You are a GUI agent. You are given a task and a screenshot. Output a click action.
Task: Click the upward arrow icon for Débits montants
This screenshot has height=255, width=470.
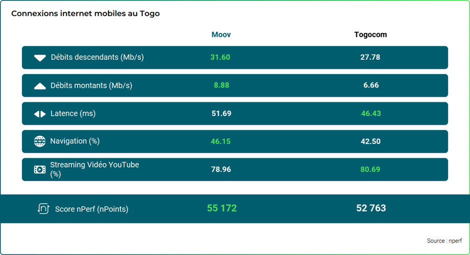(x=40, y=86)
